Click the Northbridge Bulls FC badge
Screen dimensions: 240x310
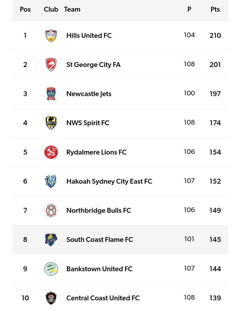(x=51, y=210)
